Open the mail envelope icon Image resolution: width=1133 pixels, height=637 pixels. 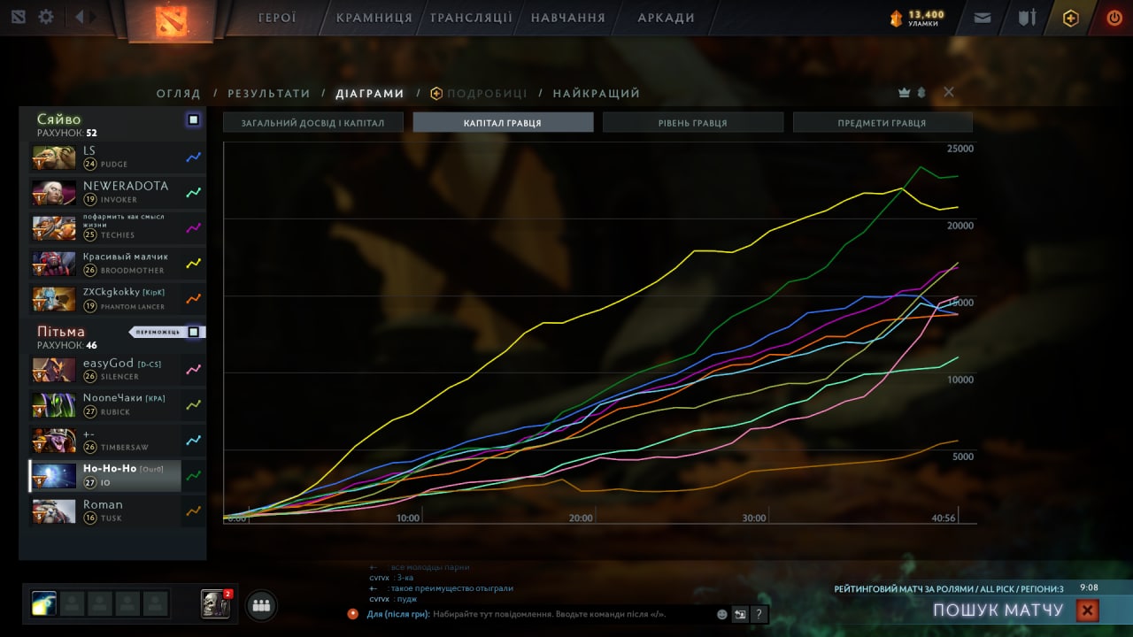tap(983, 17)
